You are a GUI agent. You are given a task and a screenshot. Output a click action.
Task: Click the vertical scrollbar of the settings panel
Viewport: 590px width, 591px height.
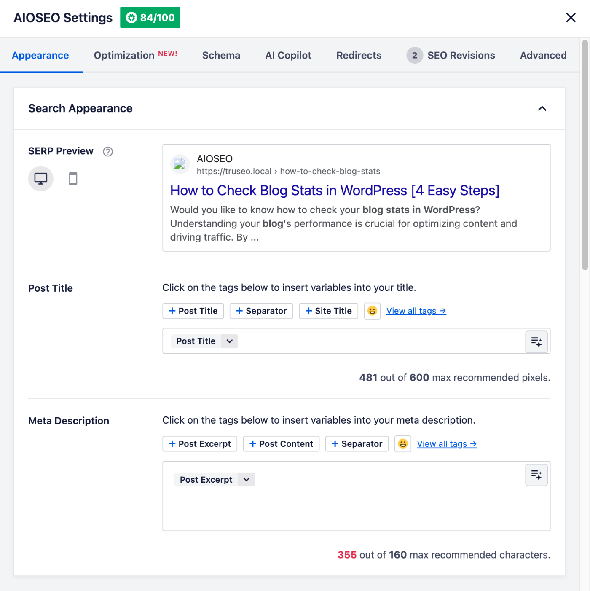[585, 155]
